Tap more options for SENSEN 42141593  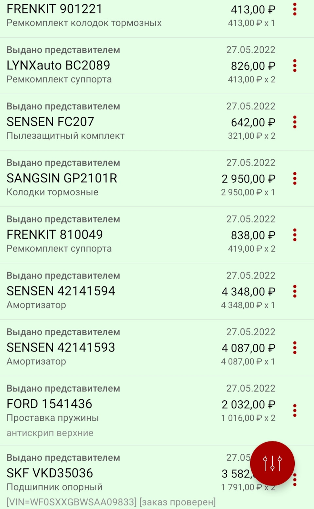point(295,348)
